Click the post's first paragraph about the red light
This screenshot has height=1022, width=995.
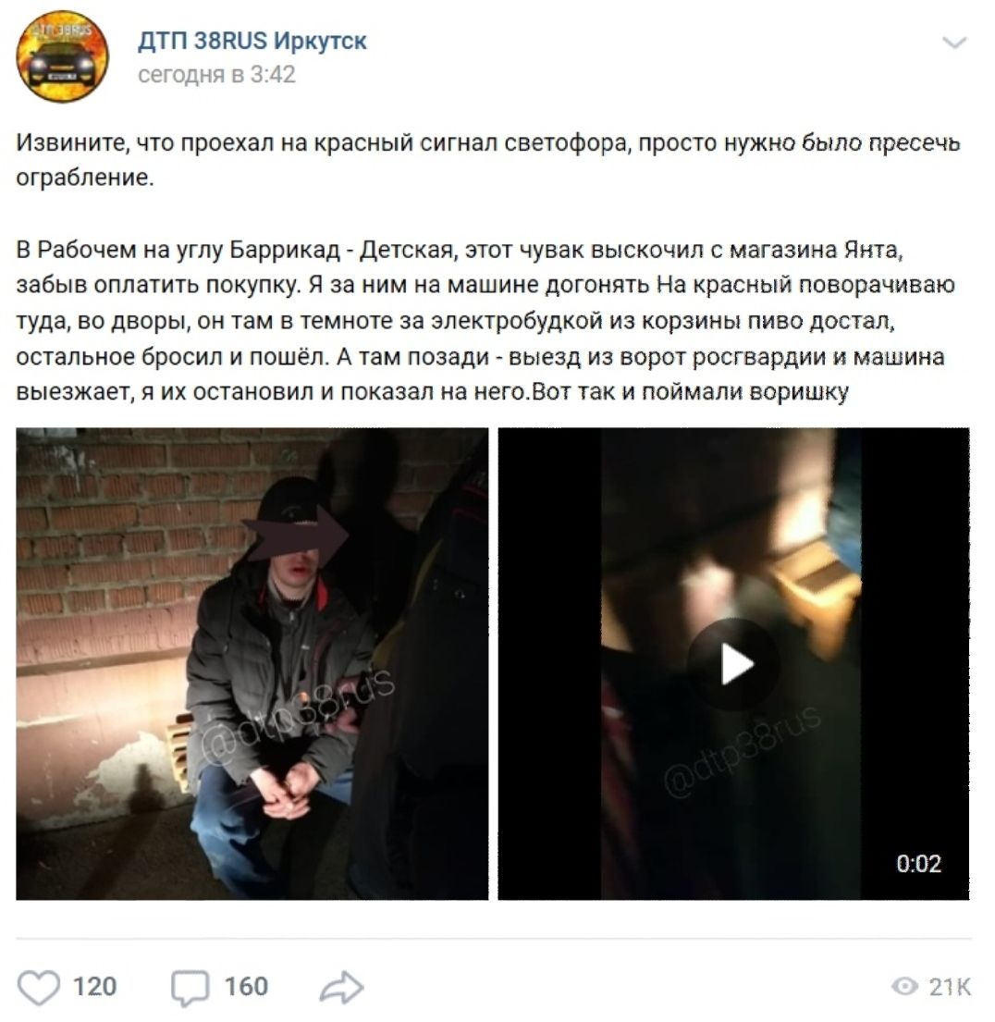[488, 160]
